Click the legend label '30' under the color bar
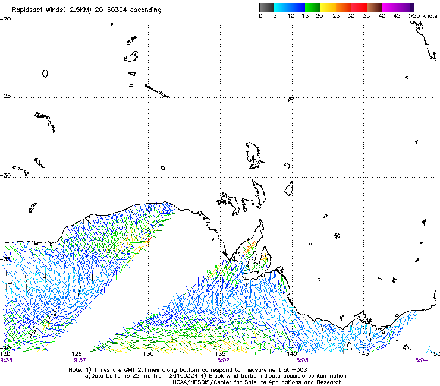440x386 pixels. [351, 16]
